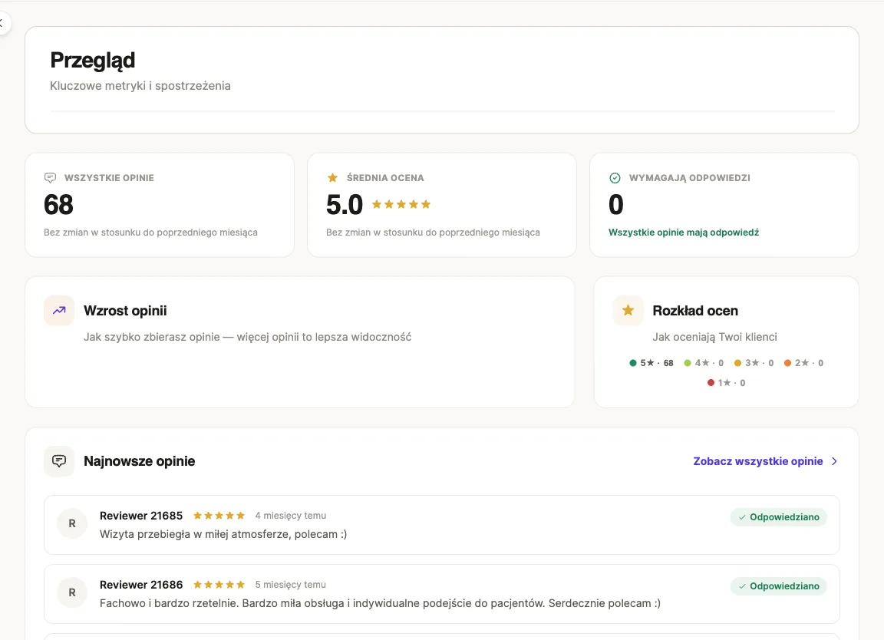Click the chat icon beside Najnowsze opinie
Viewport: 884px width, 640px height.
click(x=59, y=461)
